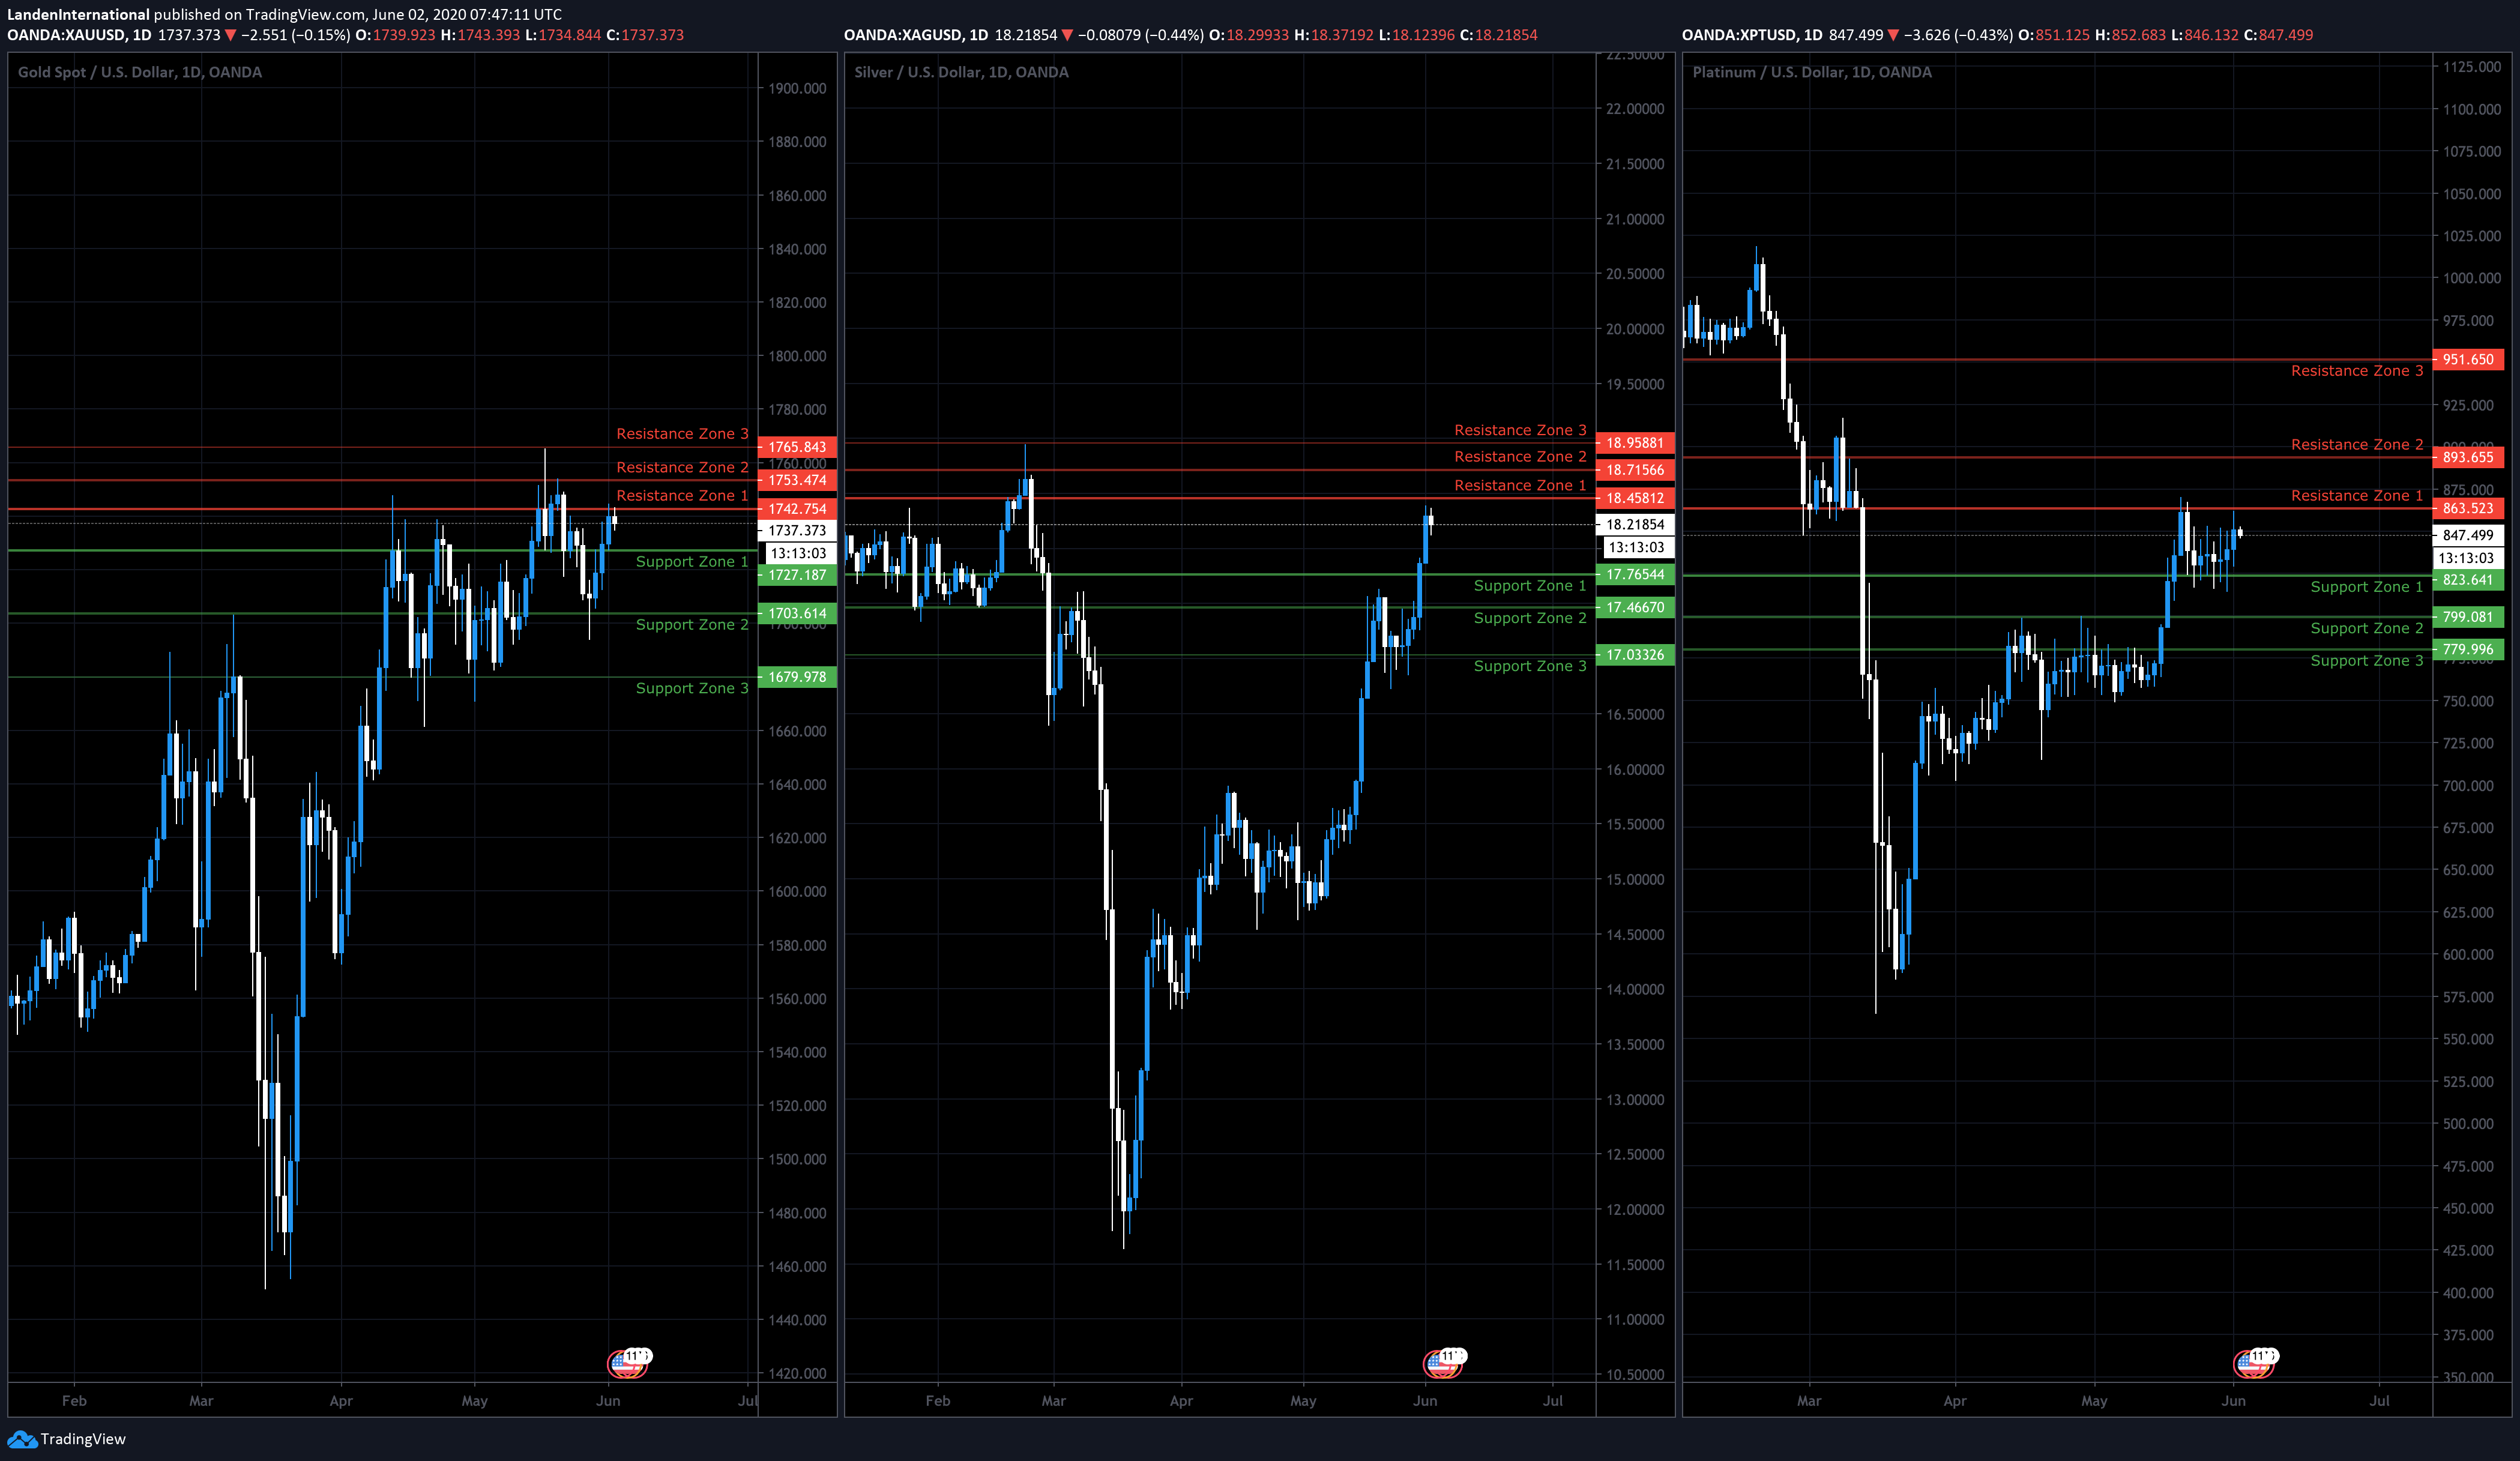Click the Silver 18.45812 price tag
2520x1461 pixels.
tap(1635, 498)
